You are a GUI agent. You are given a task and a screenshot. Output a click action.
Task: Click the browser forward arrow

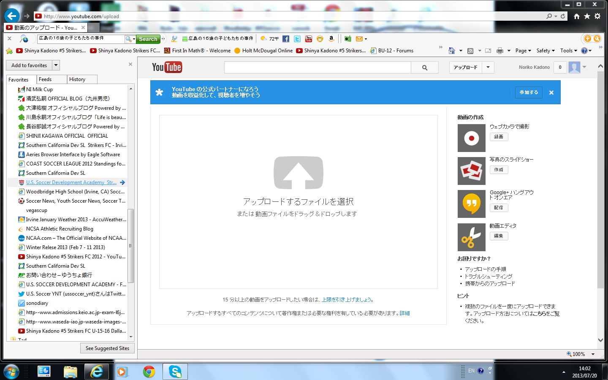pyautogui.click(x=27, y=16)
